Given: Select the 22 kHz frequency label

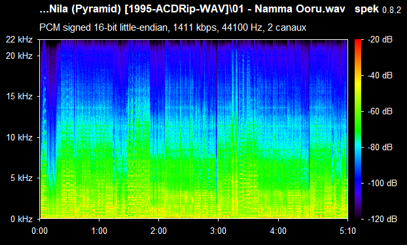Looking at the screenshot, I should click(x=19, y=40).
